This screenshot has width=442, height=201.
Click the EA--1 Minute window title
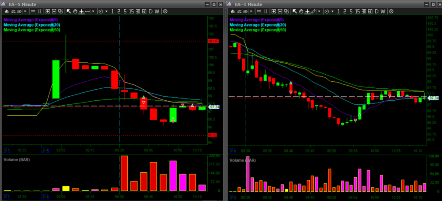click(248, 4)
